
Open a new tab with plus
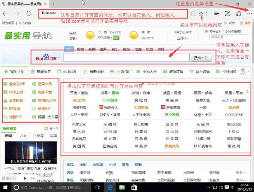(53, 4)
